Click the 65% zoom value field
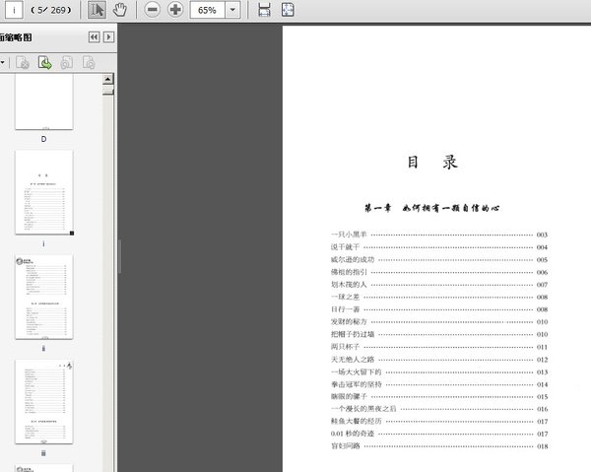Viewport: 591px width, 472px height. pos(207,10)
